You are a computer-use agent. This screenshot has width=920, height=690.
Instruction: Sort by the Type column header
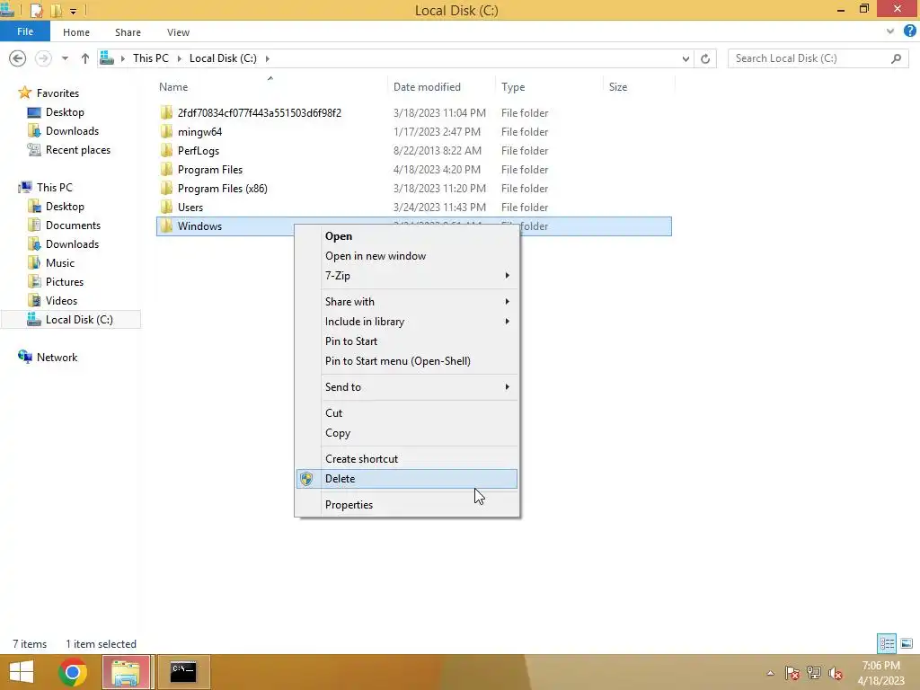pyautogui.click(x=513, y=87)
